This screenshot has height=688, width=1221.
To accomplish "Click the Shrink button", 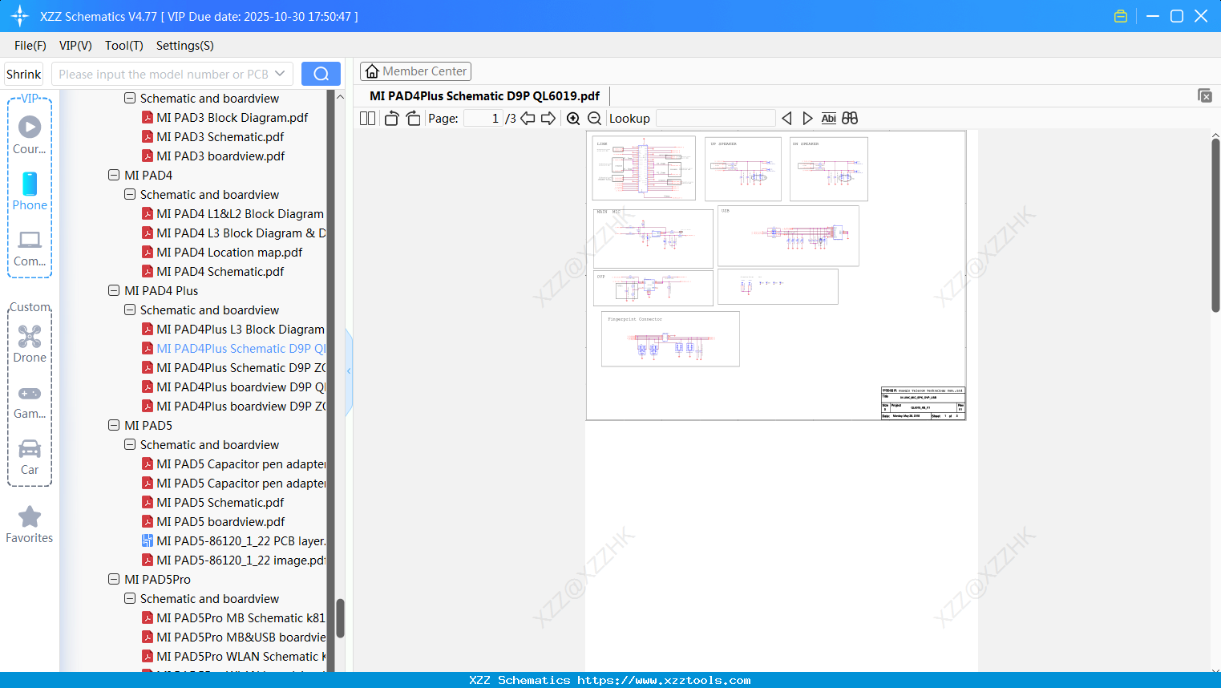I will click(x=23, y=74).
